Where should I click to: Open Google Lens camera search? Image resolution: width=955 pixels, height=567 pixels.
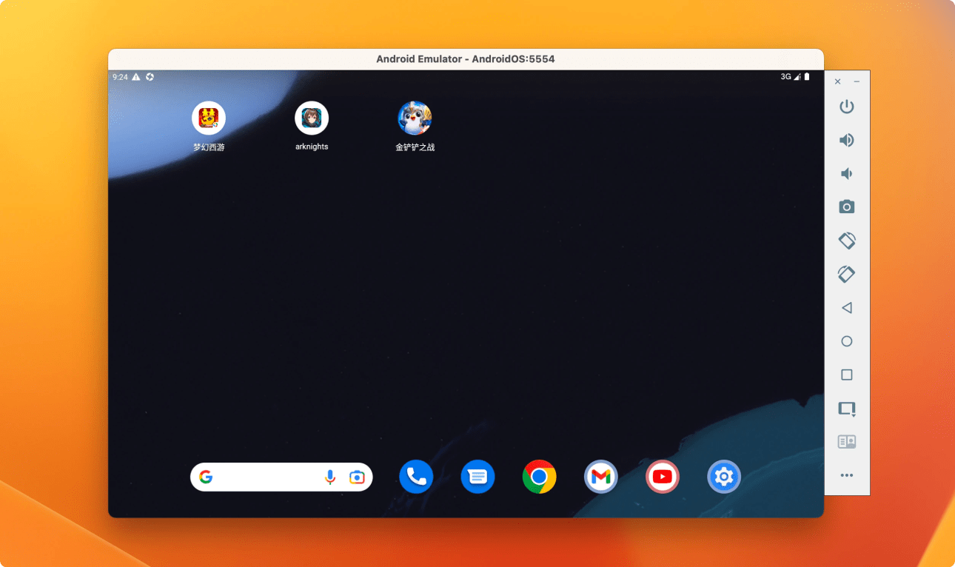tap(357, 477)
